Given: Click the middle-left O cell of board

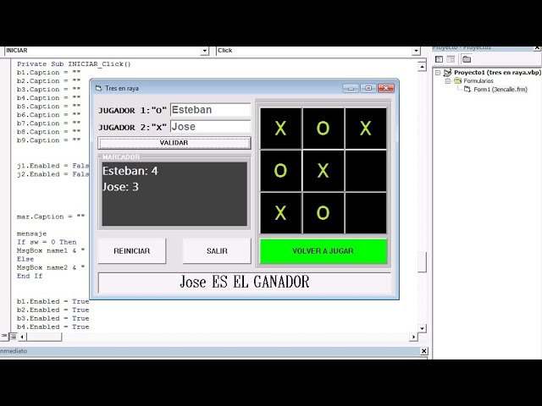Looking at the screenshot, I should tap(280, 171).
